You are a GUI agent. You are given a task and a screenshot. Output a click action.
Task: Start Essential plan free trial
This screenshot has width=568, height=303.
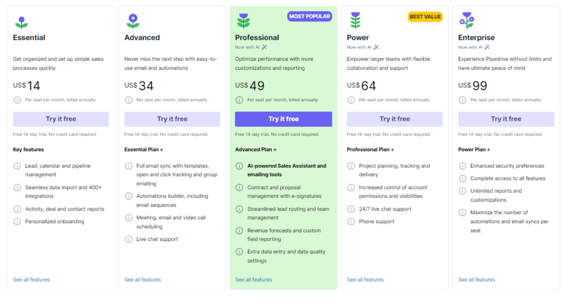click(x=61, y=119)
